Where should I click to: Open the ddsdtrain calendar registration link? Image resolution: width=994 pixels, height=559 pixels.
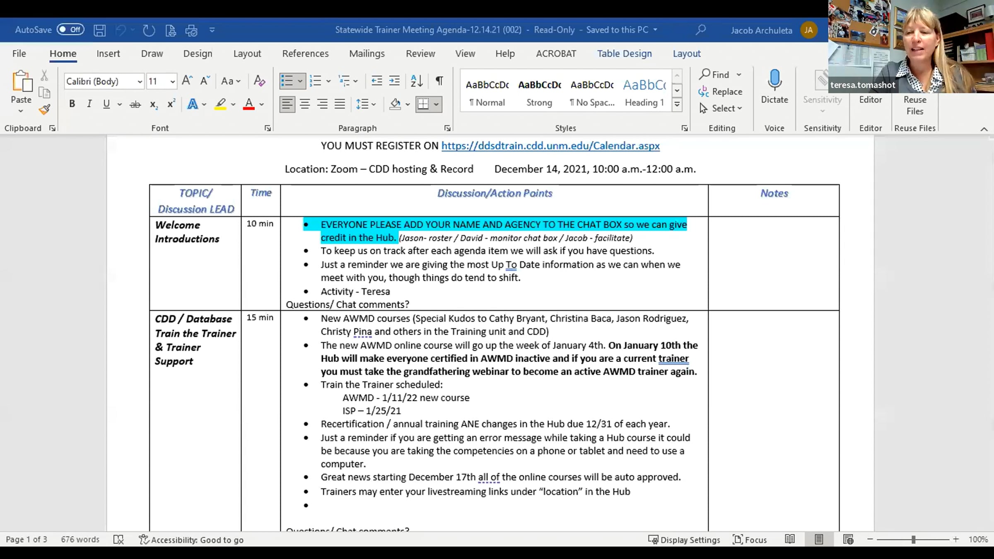click(550, 146)
